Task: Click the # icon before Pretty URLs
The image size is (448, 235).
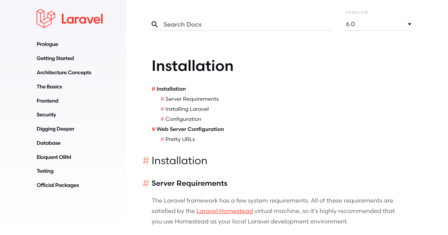Action: coord(162,139)
